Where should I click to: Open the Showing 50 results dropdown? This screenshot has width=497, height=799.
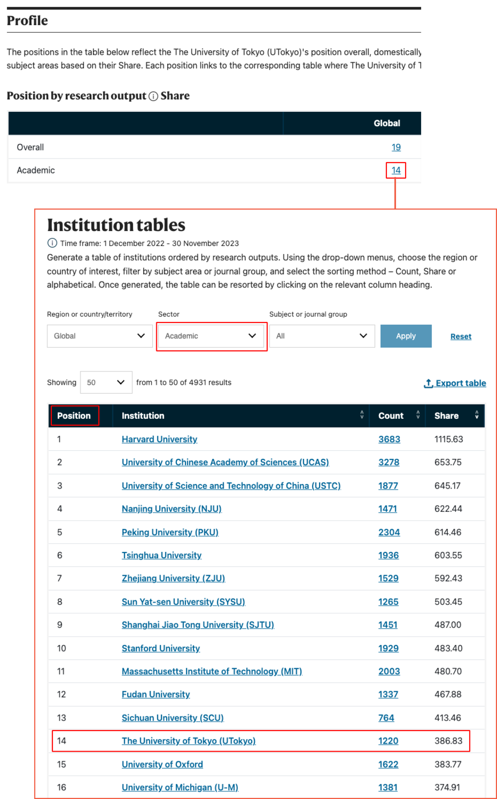106,382
